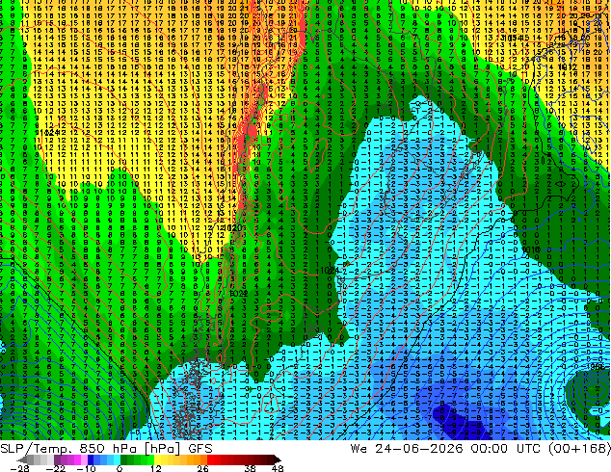Click the 'SLP/Temp. 850 hPa [hPa] GFS' title

coord(106,449)
